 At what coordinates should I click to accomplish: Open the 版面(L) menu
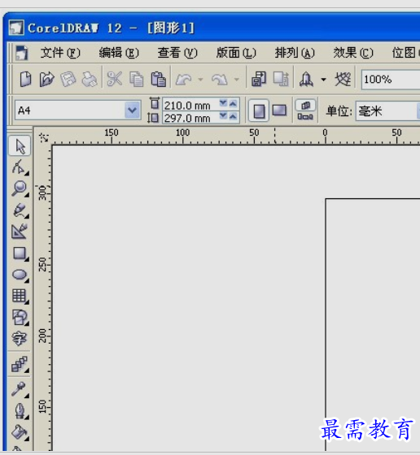pyautogui.click(x=236, y=53)
